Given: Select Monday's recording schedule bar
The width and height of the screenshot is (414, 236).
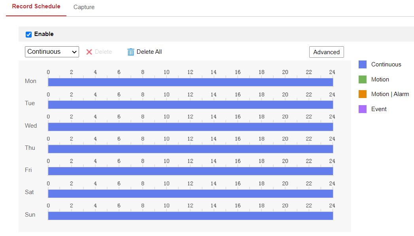Looking at the screenshot, I should [190, 82].
